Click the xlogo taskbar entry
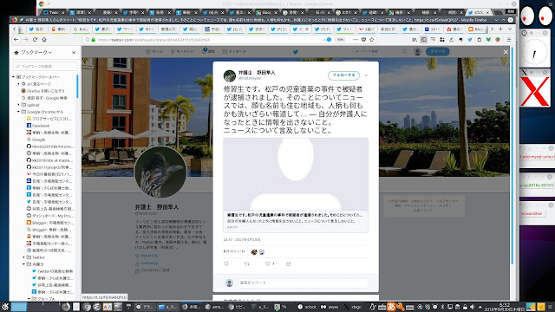The height and width of the screenshot is (312, 555). coord(353,307)
